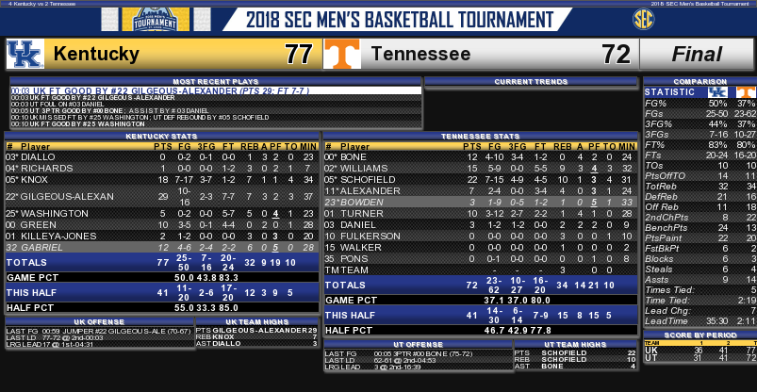Screen dimensions: 757x392
Task: Select the Lead Chg row in Comparison
Action: 700,311
